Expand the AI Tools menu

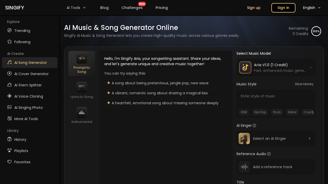pos(76,8)
